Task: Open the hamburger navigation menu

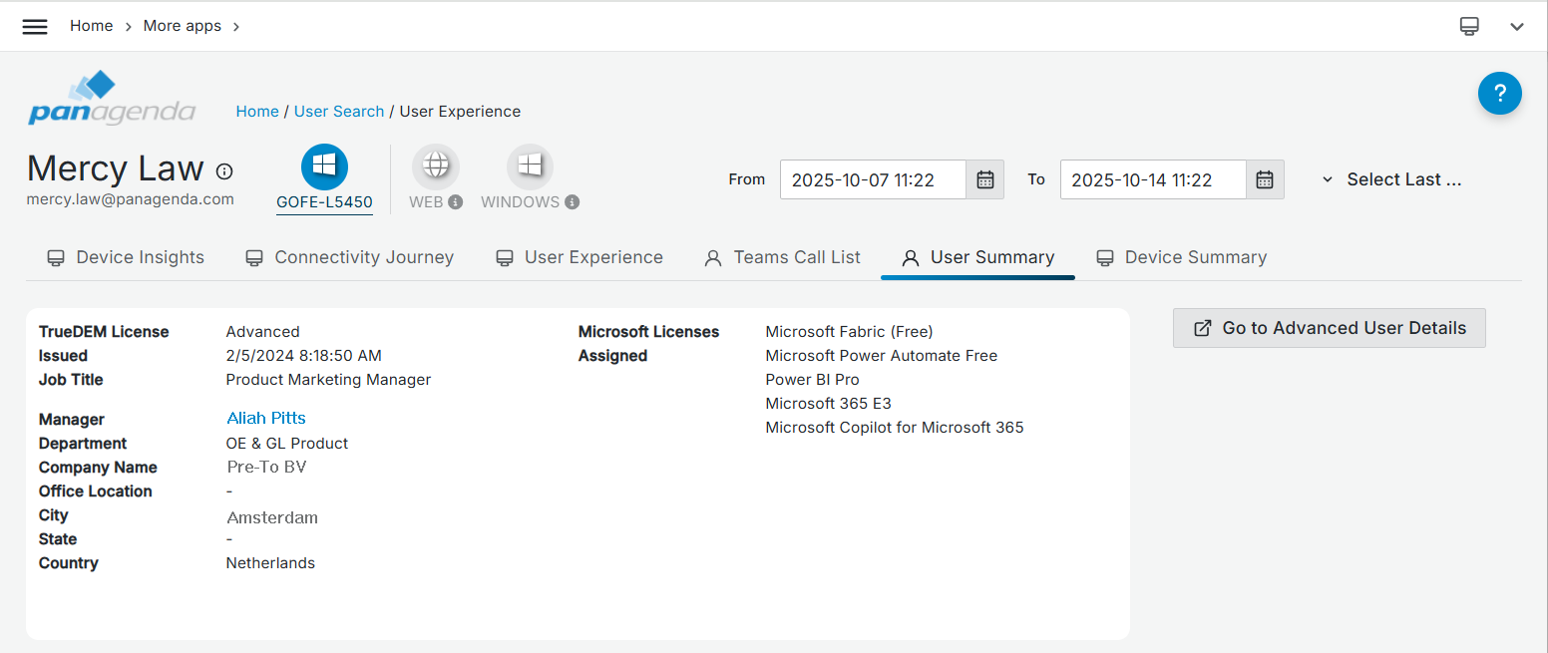Action: (35, 27)
